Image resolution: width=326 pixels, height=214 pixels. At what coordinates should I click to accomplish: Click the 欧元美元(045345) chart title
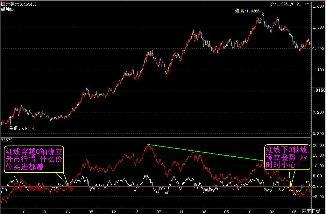click(x=18, y=4)
